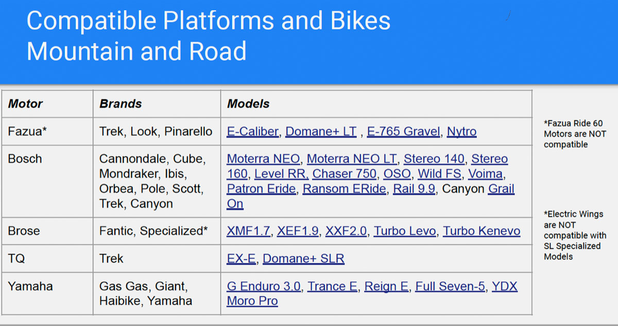Viewport: 618px width, 326px height.
Task: Follow the Domane+ SLR link
Action: coord(303,258)
